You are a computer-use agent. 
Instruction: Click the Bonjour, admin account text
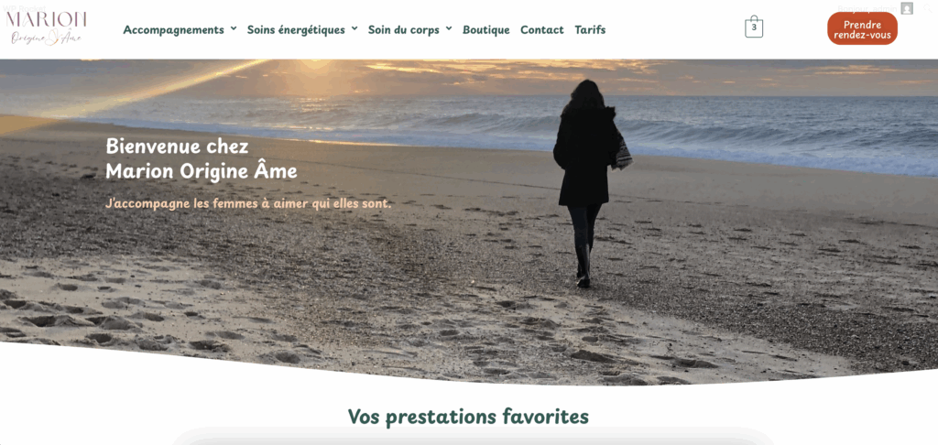click(x=867, y=8)
